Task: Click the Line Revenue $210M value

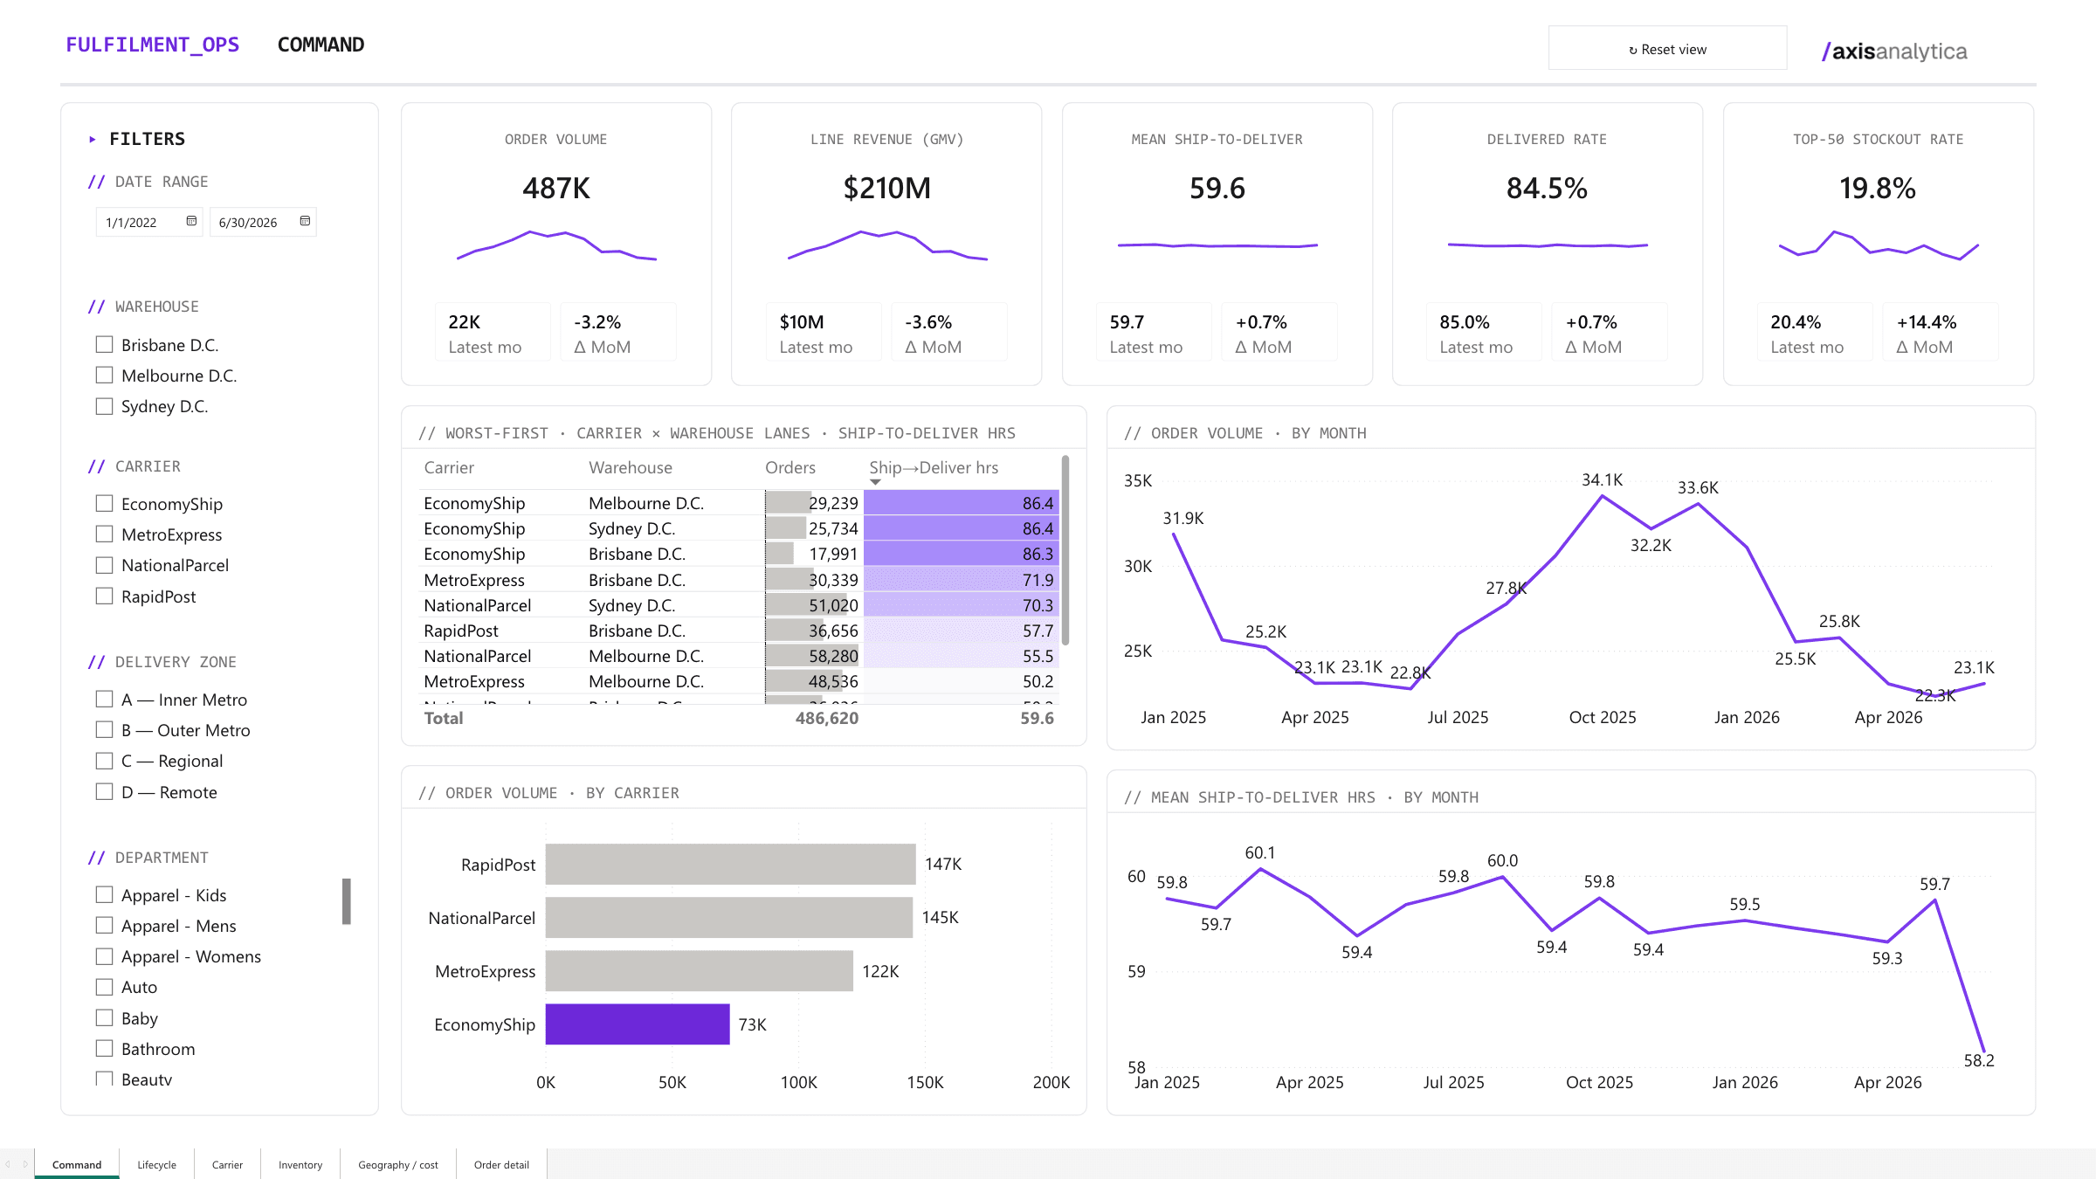Action: 886,189
